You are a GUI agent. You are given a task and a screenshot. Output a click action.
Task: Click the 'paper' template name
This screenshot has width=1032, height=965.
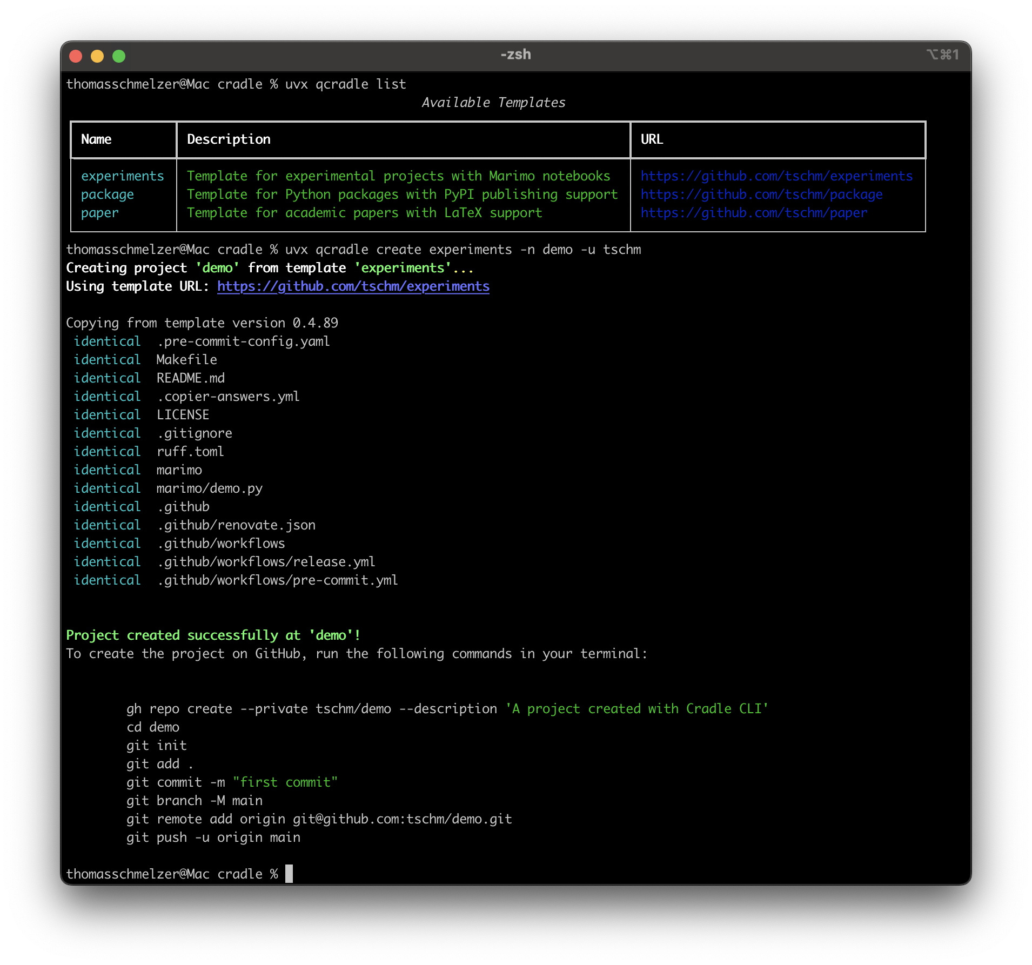[x=100, y=213]
